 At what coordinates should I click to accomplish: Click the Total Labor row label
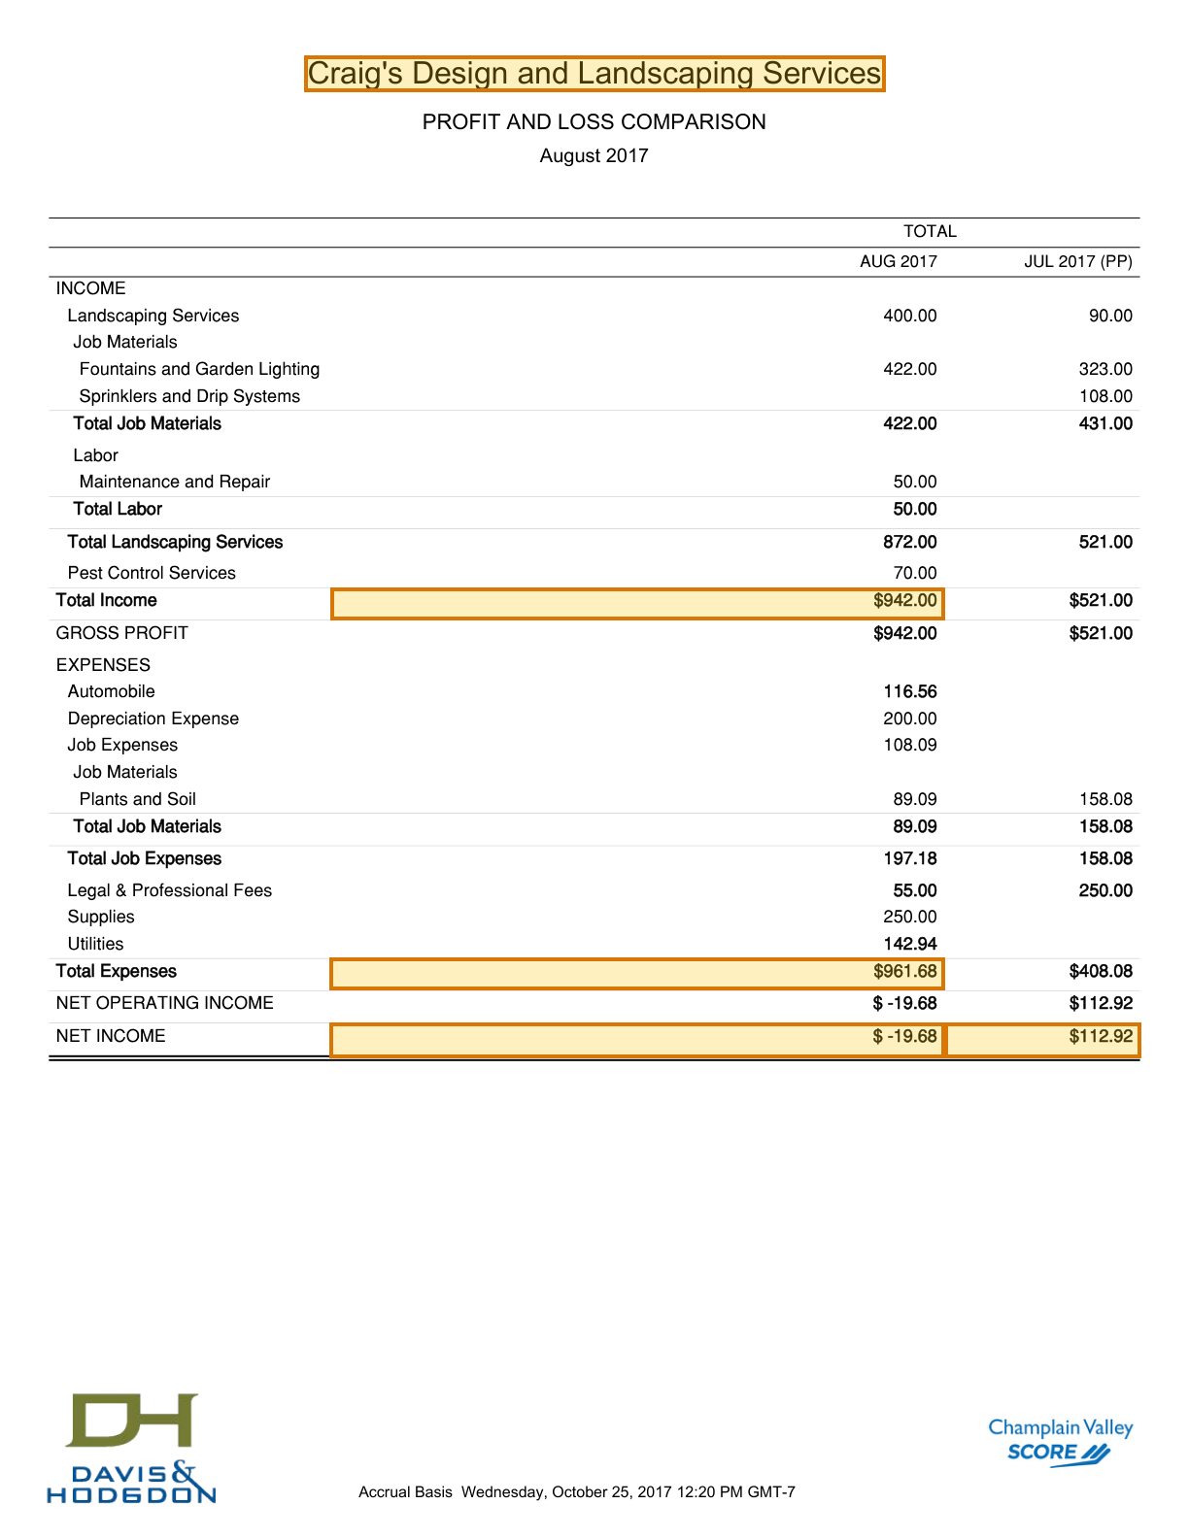pos(118,509)
